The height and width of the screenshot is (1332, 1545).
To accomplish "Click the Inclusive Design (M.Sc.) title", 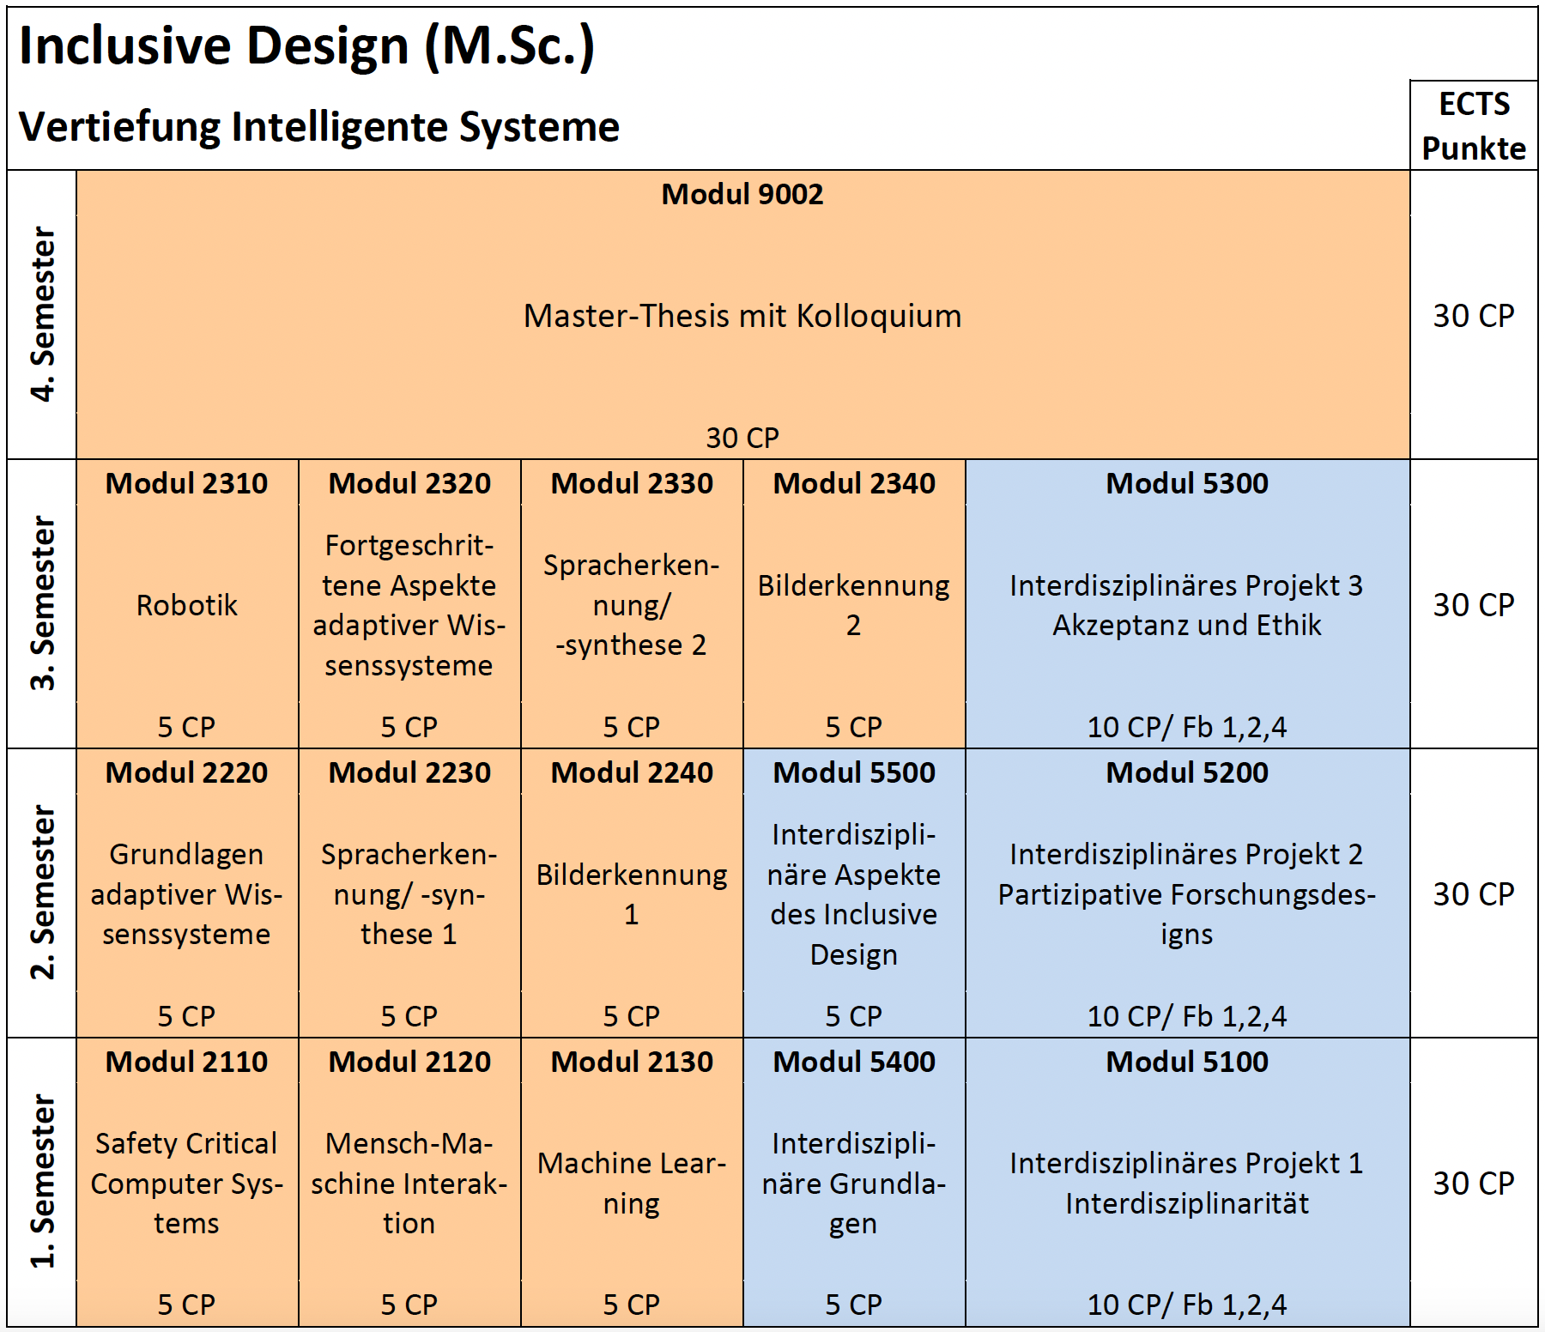I will coord(306,45).
